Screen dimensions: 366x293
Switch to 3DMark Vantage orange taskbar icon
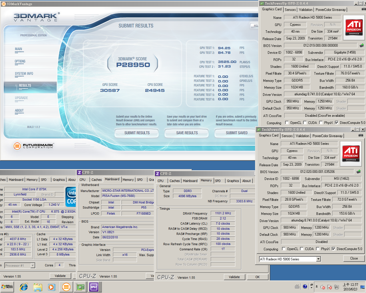(x=66, y=287)
